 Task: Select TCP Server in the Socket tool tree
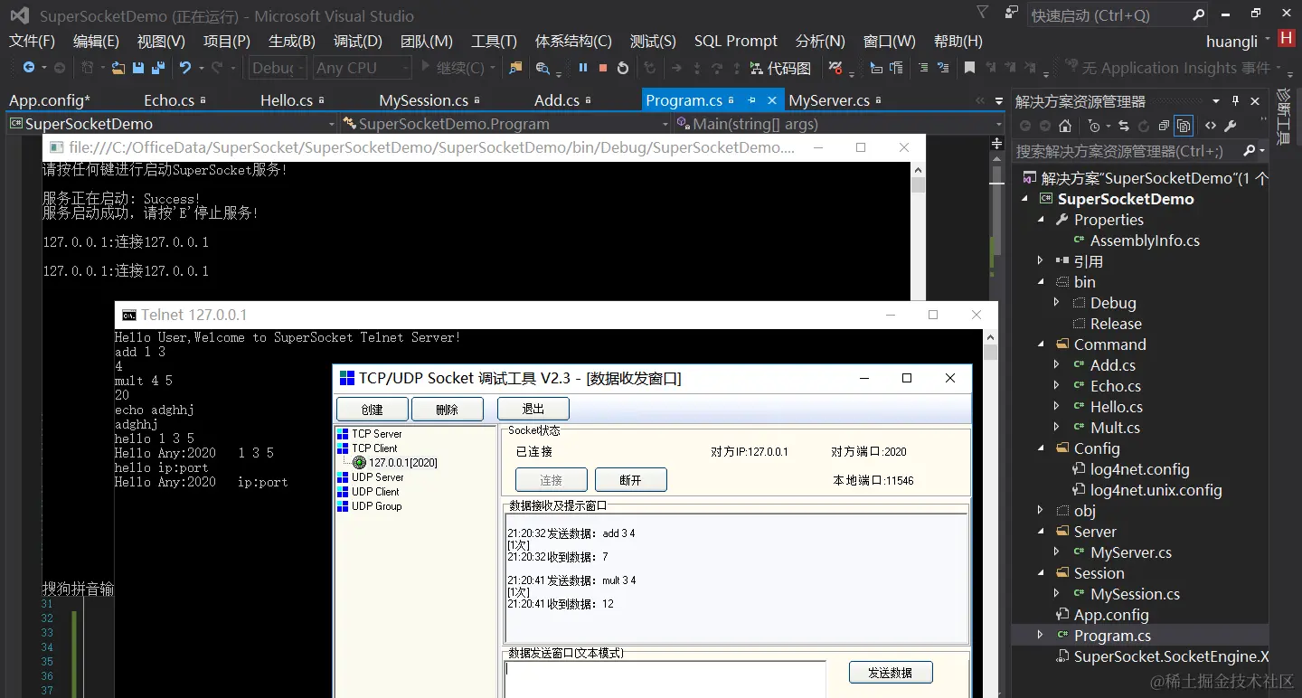point(376,434)
